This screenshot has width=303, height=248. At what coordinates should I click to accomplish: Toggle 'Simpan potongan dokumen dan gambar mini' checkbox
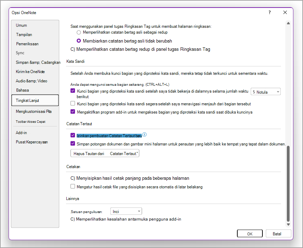pyautogui.click(x=73, y=144)
